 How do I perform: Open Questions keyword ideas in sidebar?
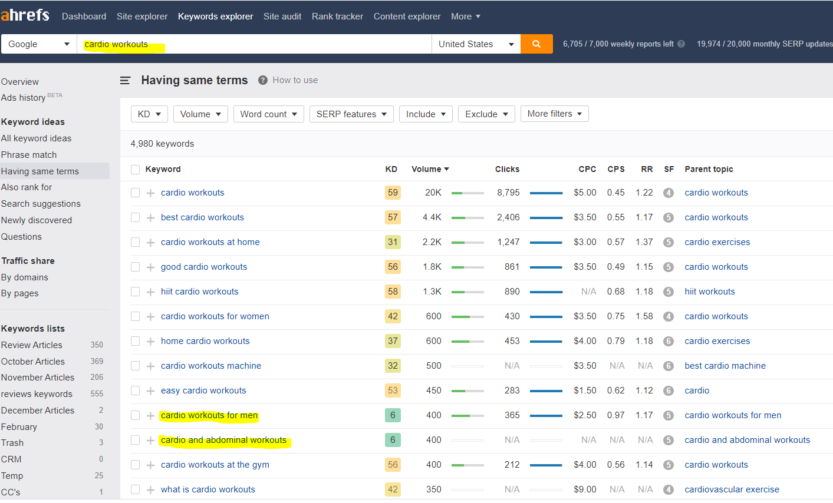(x=21, y=237)
